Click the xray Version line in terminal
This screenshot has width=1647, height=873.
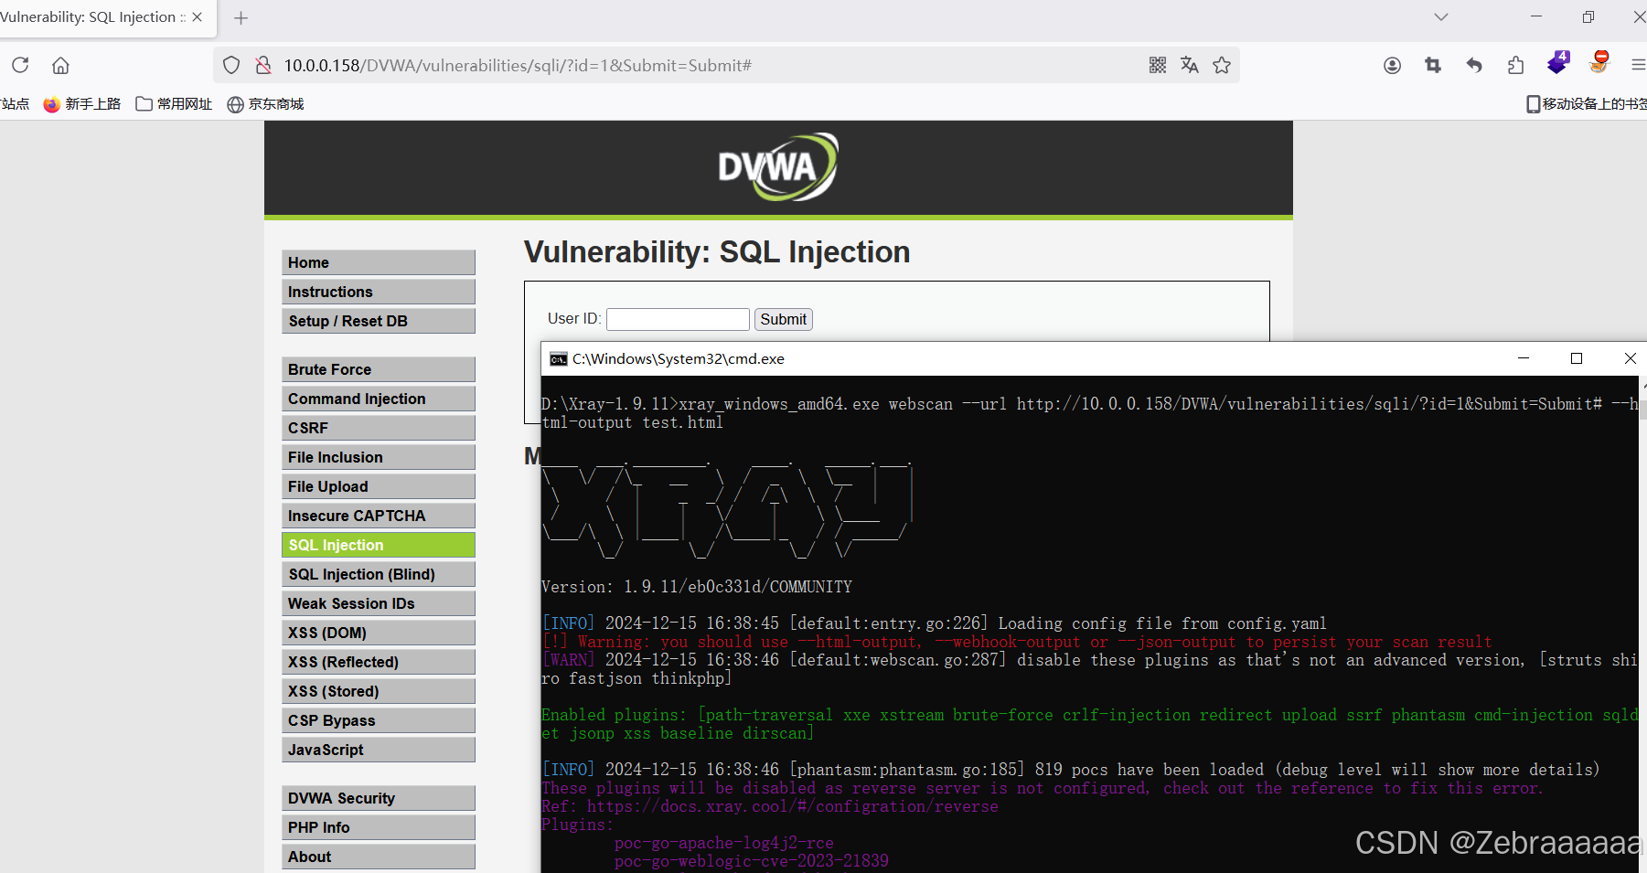coord(697,587)
